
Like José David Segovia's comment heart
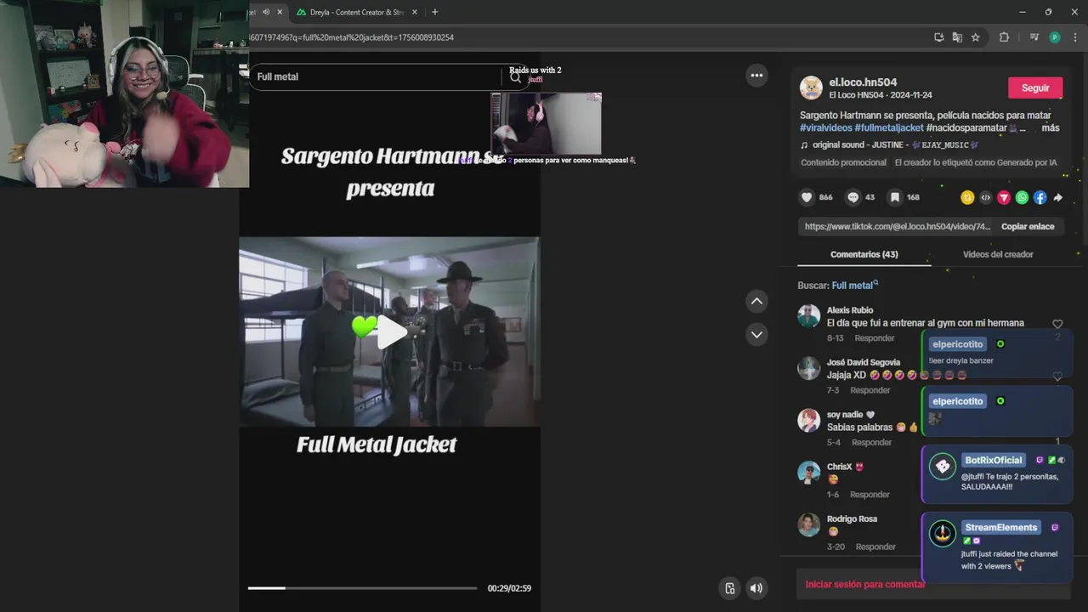(x=1057, y=376)
